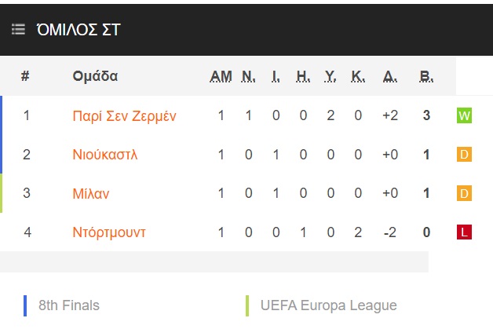Click the red L result badge
This screenshot has width=493, height=329.
[464, 232]
